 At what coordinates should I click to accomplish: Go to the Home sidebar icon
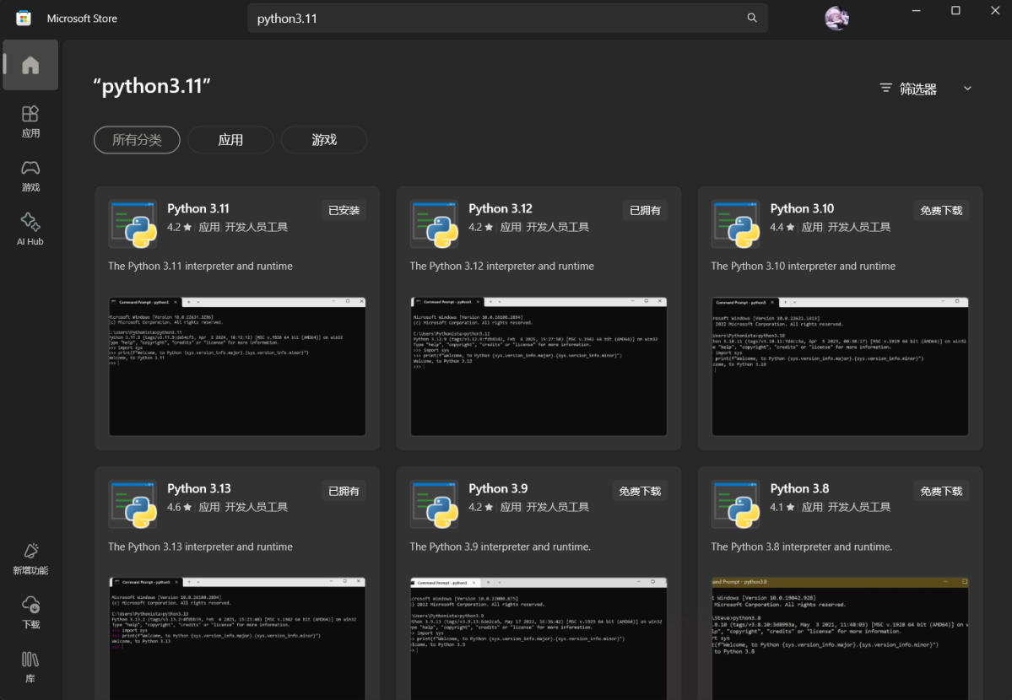pos(30,65)
